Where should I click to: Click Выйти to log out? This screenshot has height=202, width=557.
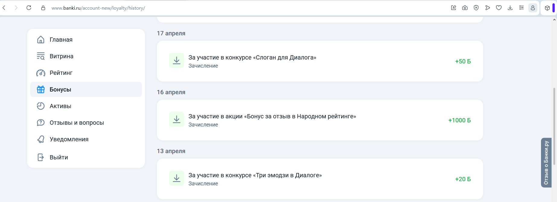(x=59, y=157)
